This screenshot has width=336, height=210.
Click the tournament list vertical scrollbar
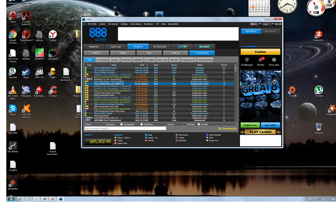coord(236,93)
